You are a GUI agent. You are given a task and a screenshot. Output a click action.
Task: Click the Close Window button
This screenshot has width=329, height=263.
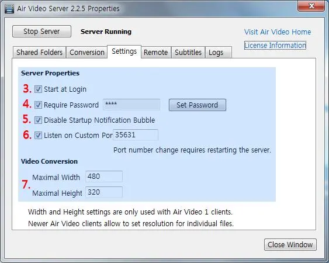(x=290, y=244)
